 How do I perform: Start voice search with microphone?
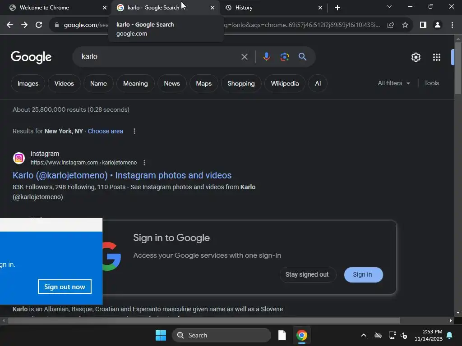click(266, 57)
